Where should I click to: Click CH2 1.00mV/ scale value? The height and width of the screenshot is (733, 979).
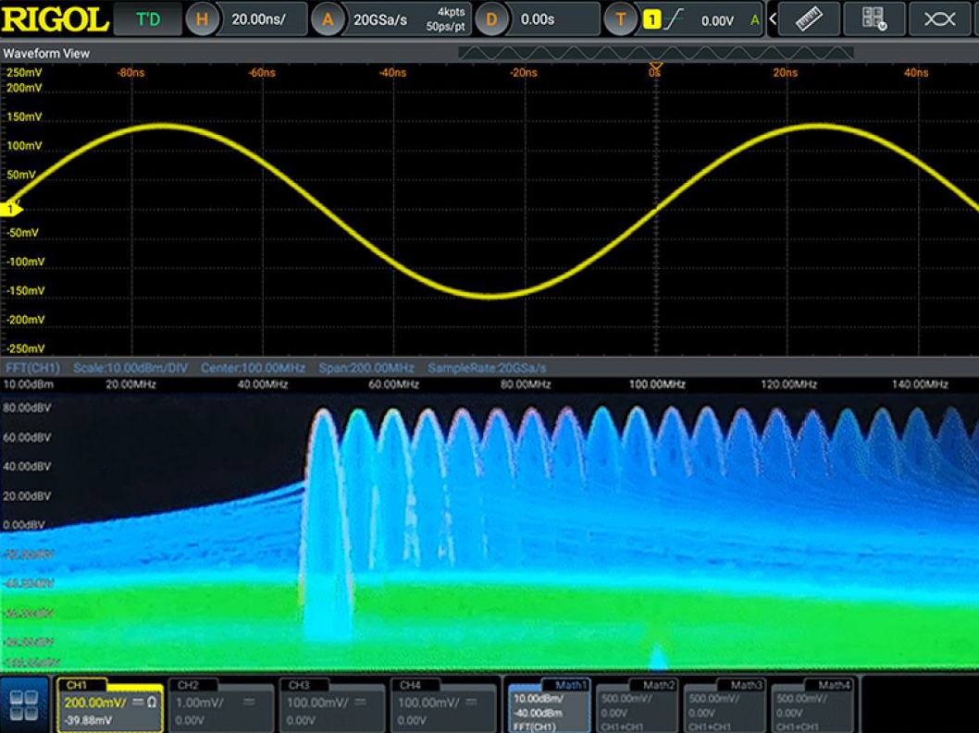(x=199, y=702)
